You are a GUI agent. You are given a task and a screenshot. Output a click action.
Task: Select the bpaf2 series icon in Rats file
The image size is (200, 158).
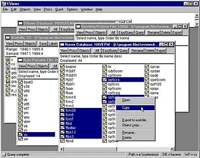(21, 82)
